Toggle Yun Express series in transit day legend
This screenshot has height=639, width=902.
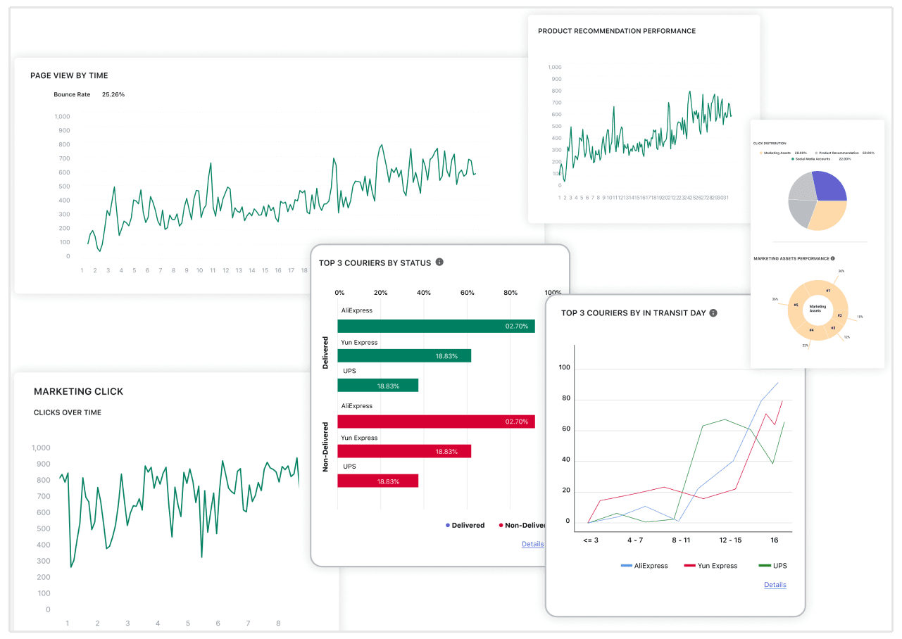(710, 566)
